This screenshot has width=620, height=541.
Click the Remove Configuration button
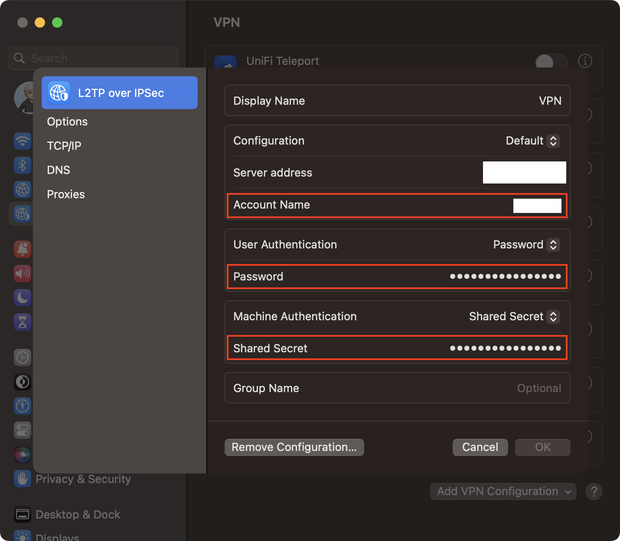pos(294,447)
